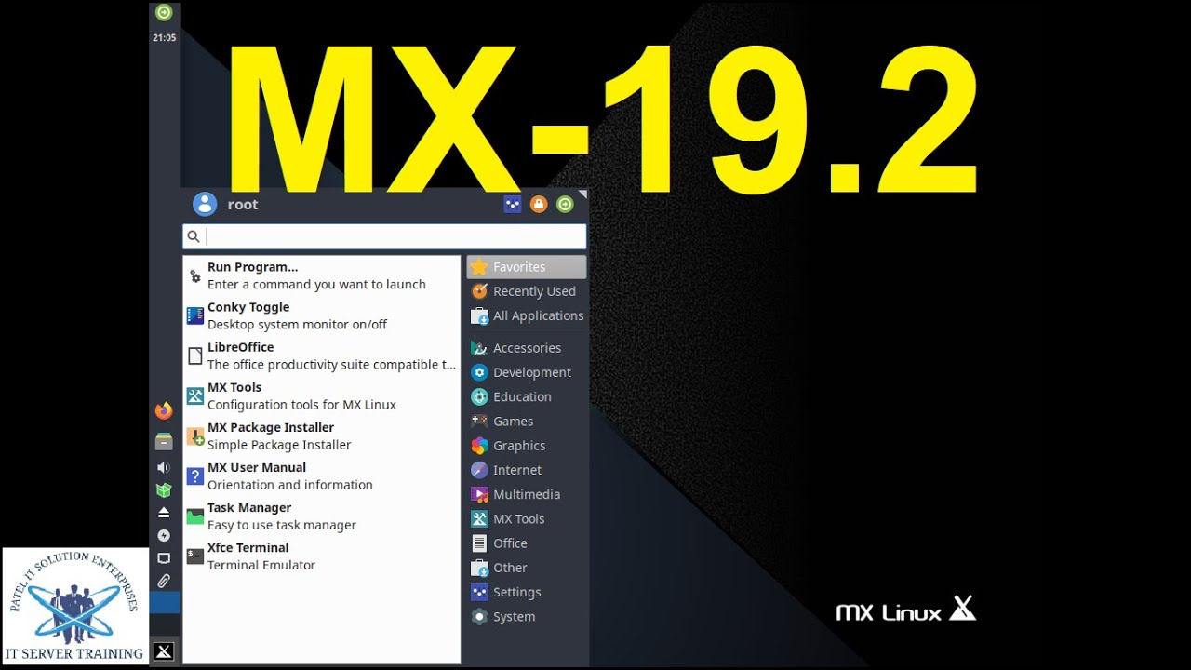1191x670 pixels.
Task: Click the MX start menu button in the panel
Action: (164, 651)
